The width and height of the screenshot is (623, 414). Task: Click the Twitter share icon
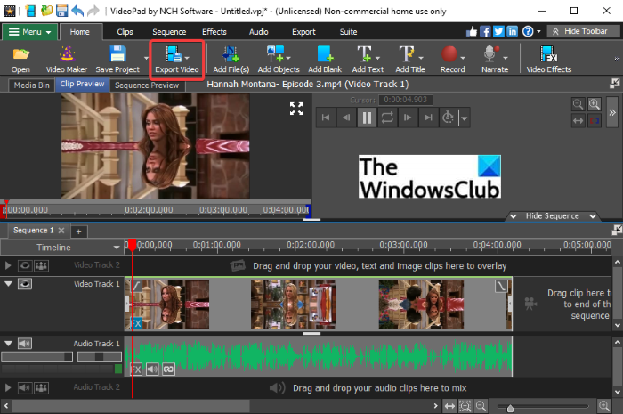coord(498,31)
